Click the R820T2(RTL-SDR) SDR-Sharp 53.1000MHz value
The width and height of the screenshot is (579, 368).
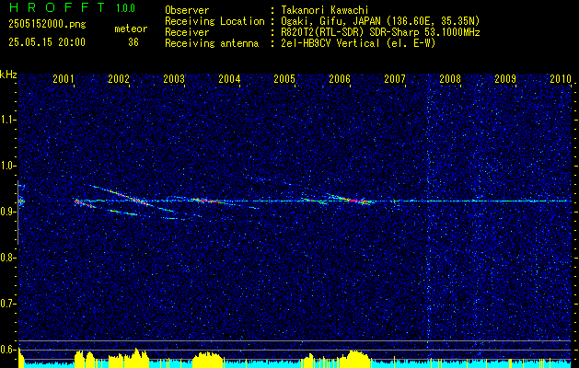pos(380,32)
